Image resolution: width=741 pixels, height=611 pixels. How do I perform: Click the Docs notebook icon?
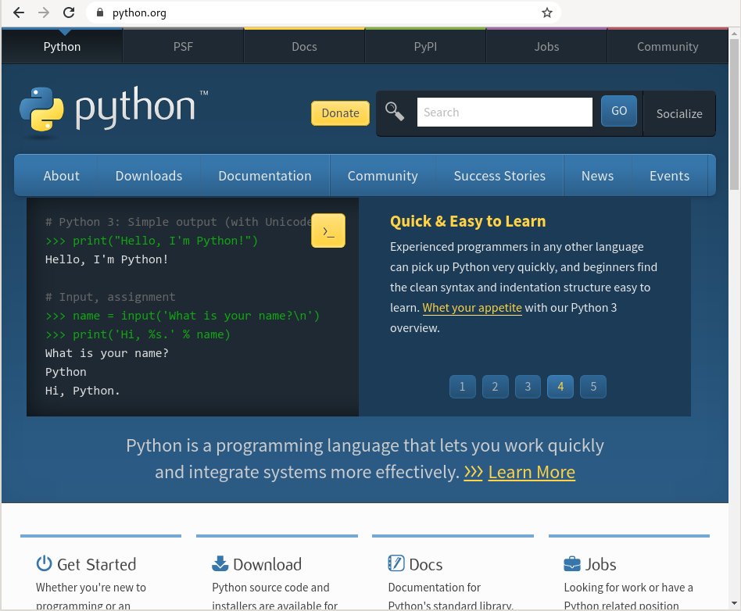coord(396,563)
